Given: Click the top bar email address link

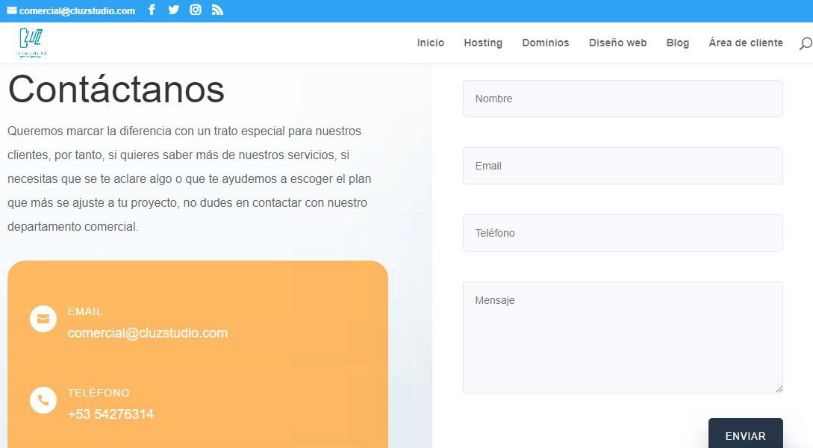Looking at the screenshot, I should coord(77,11).
